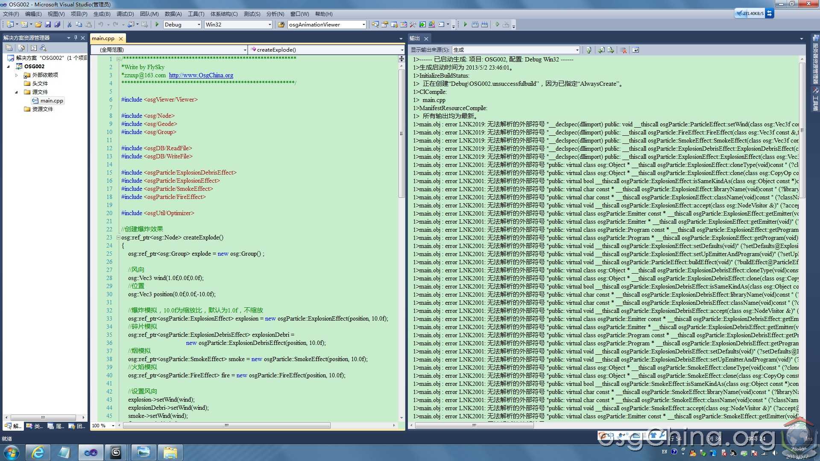Open 编辑(E) menu
Screen dimensions: 820x461
33,14
